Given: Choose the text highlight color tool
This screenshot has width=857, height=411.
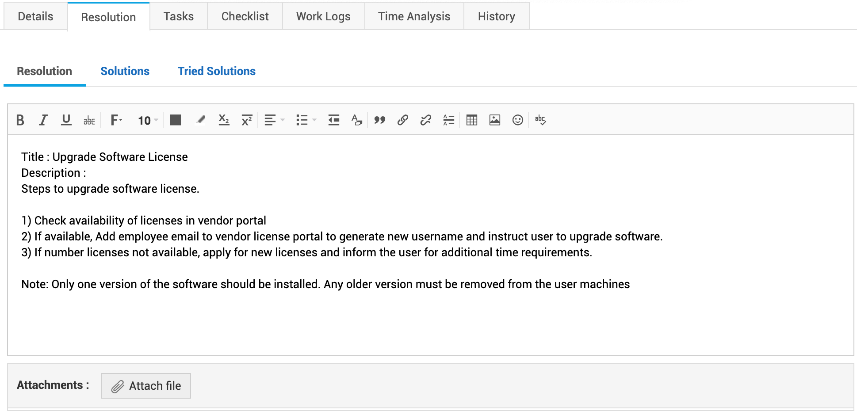Looking at the screenshot, I should click(201, 120).
